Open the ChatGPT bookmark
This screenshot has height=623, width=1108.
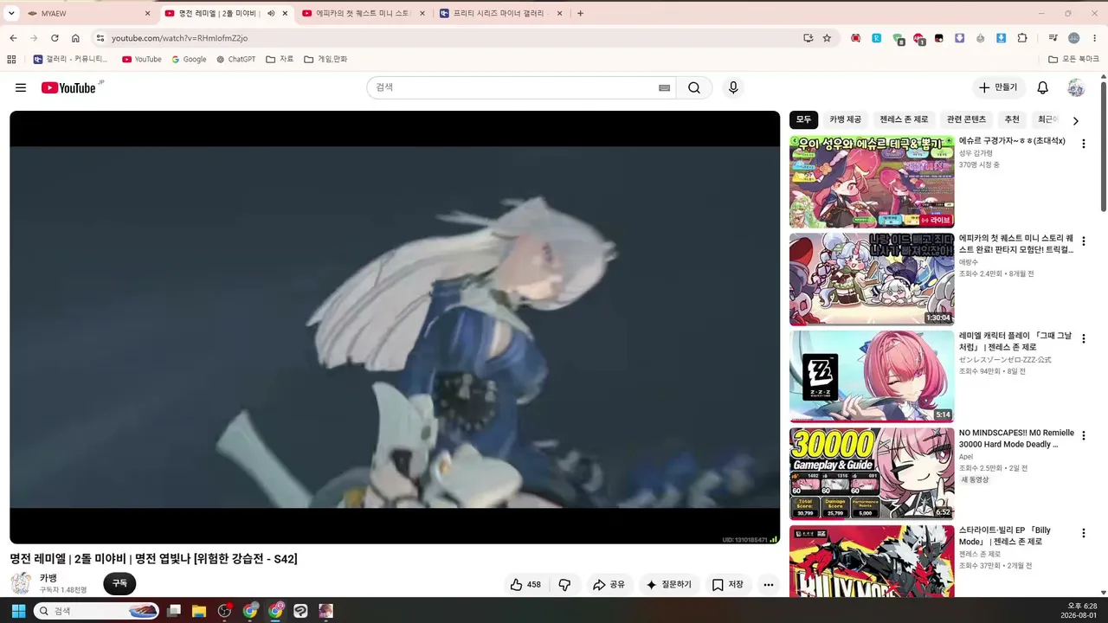pos(235,60)
